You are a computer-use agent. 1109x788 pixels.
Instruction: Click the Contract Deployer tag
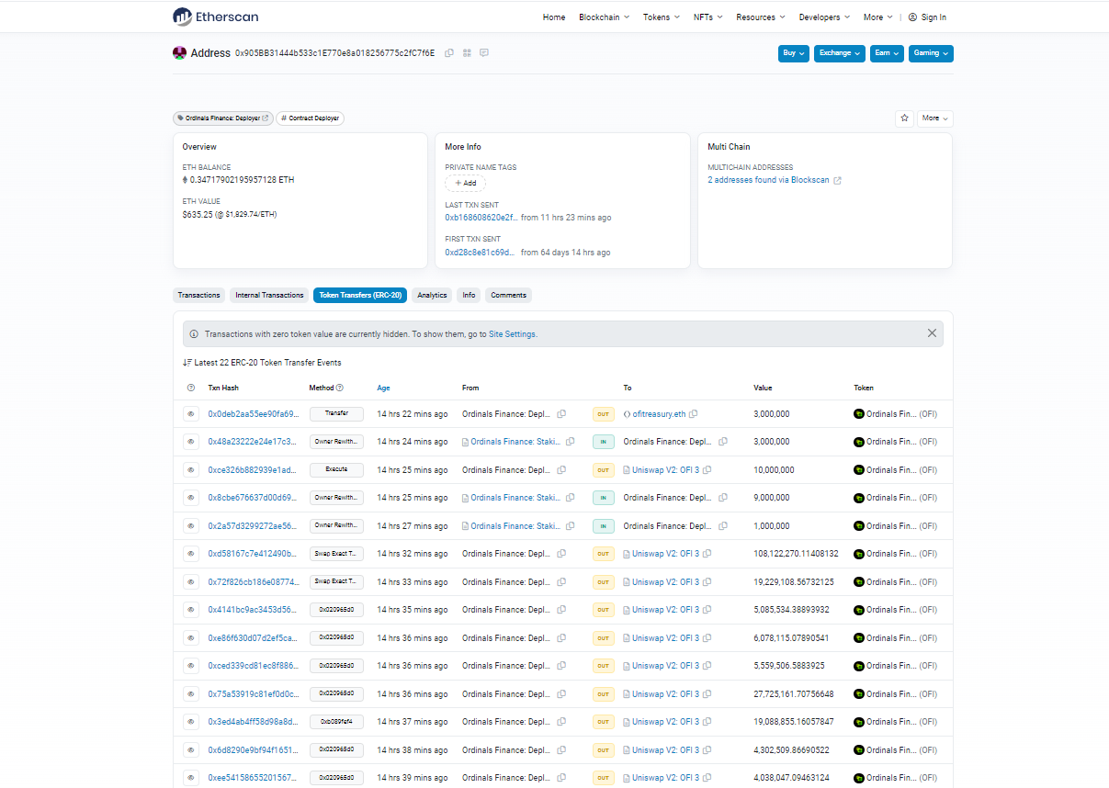(310, 118)
